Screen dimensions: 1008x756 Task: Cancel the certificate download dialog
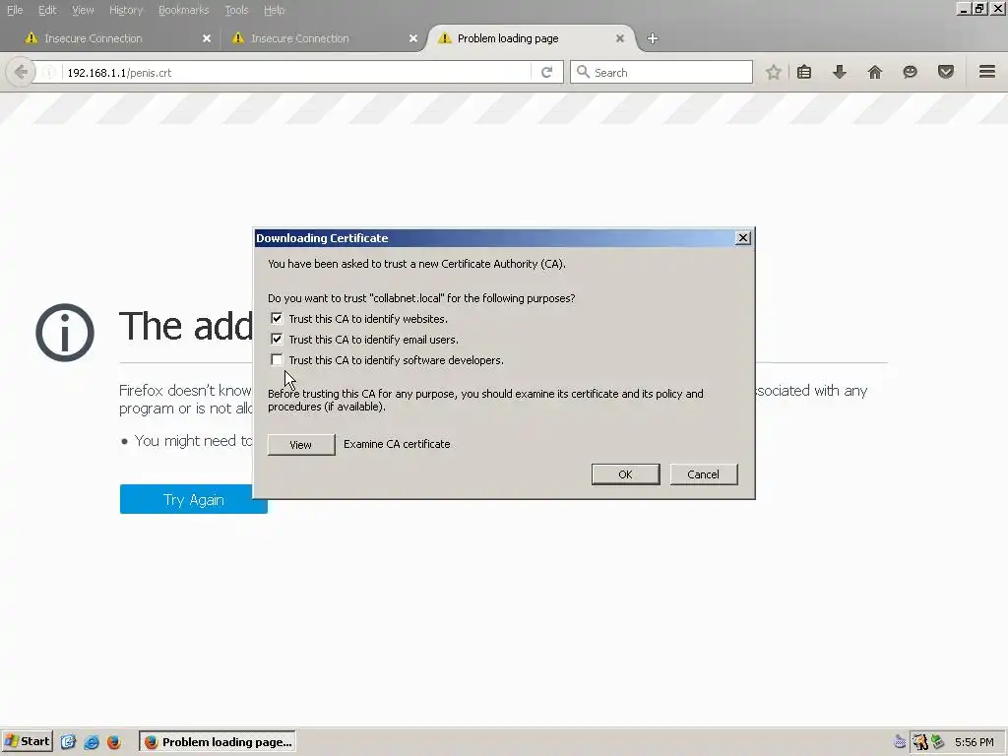click(x=703, y=474)
